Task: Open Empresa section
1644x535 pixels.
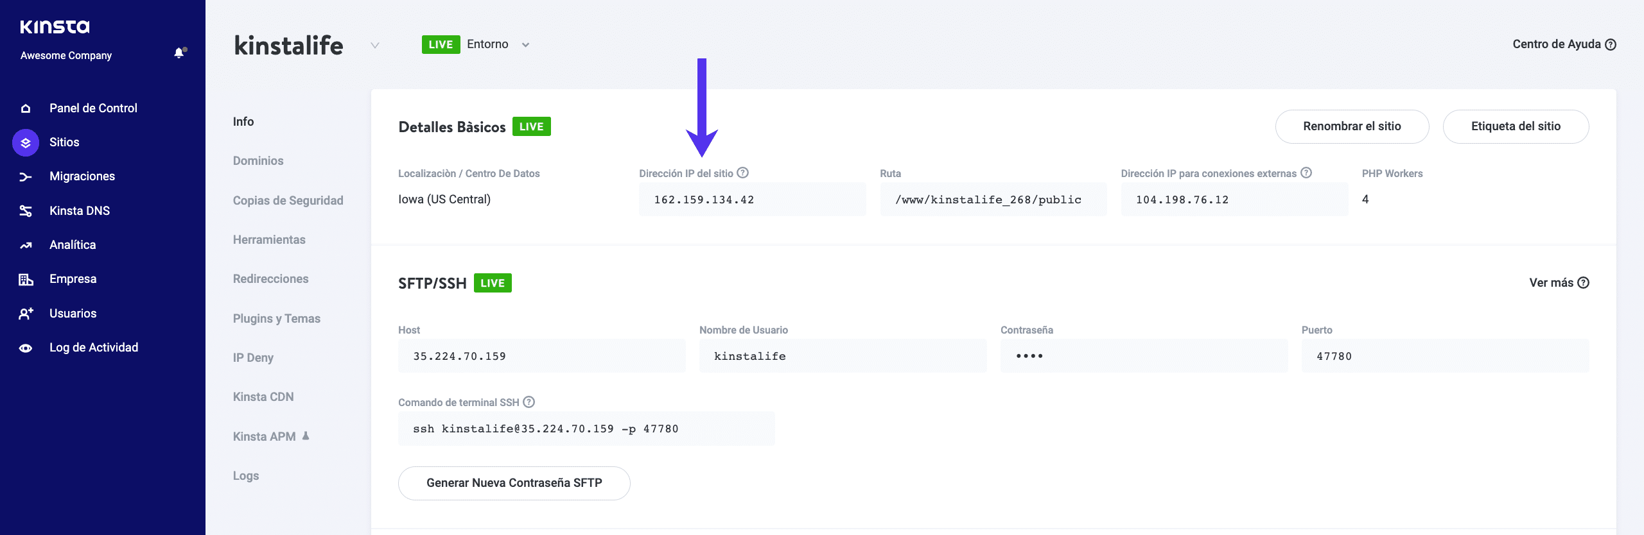Action: tap(73, 279)
